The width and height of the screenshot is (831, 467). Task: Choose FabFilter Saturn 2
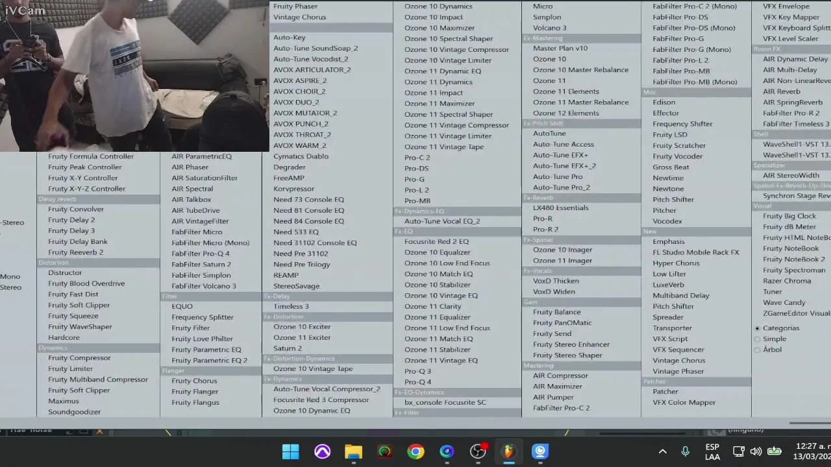click(x=201, y=265)
